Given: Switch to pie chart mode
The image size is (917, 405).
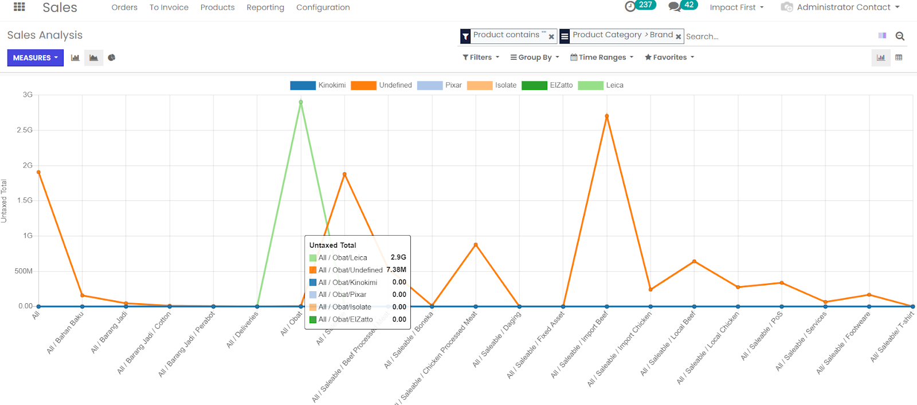Looking at the screenshot, I should pos(112,58).
